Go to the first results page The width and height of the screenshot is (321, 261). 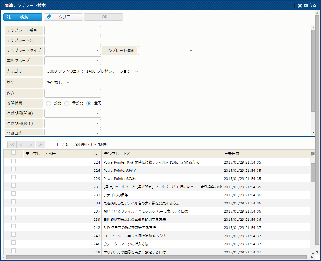coord(12,144)
